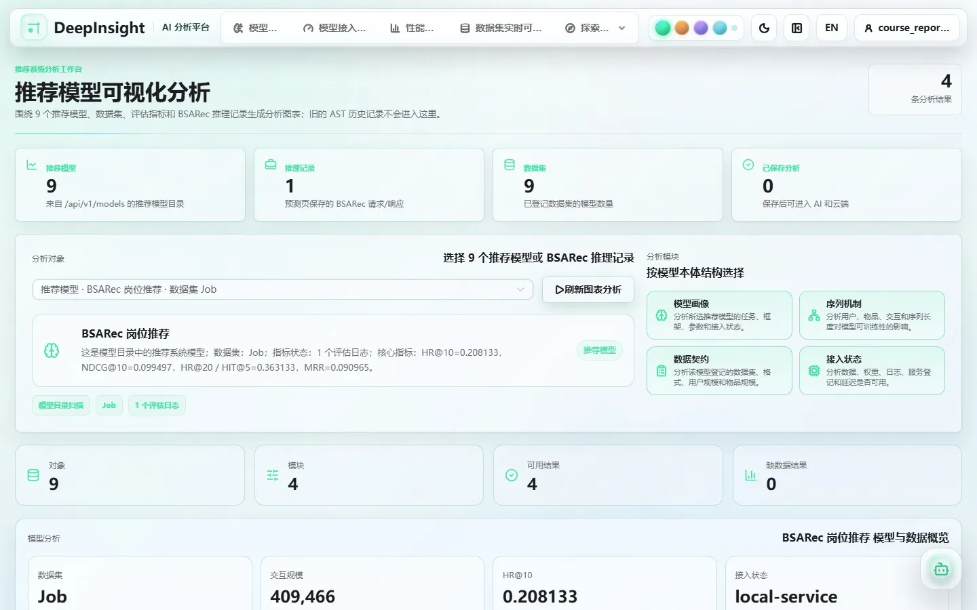Open the floating AI assistant robot icon
This screenshot has height=610, width=977.
[x=941, y=569]
